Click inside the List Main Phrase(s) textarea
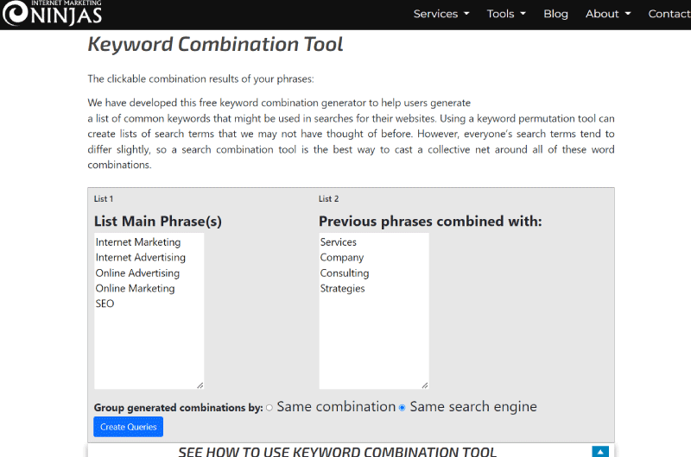Image resolution: width=691 pixels, height=457 pixels. point(149,311)
